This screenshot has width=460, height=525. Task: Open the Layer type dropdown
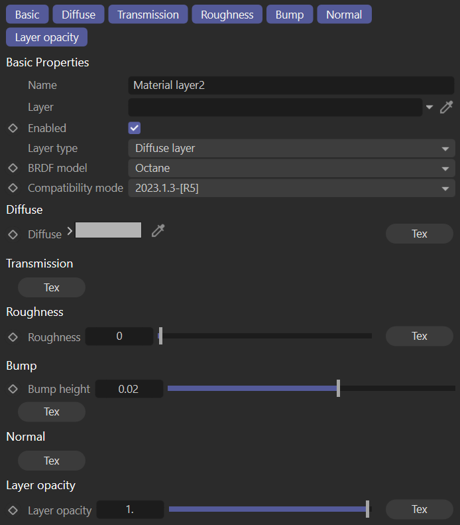[x=291, y=149]
